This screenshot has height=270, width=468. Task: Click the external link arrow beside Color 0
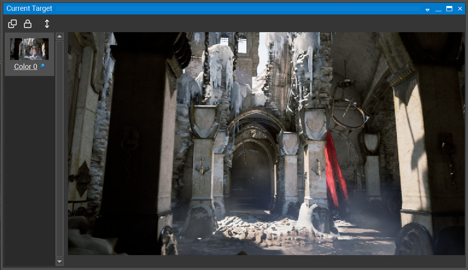click(x=42, y=66)
